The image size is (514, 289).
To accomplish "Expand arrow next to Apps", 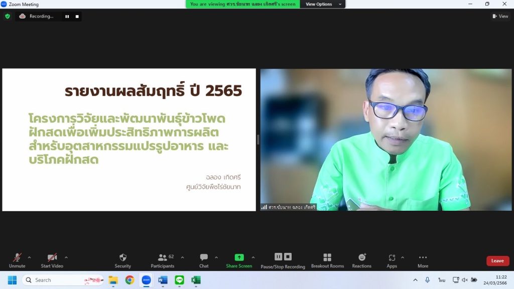I will coord(403,257).
